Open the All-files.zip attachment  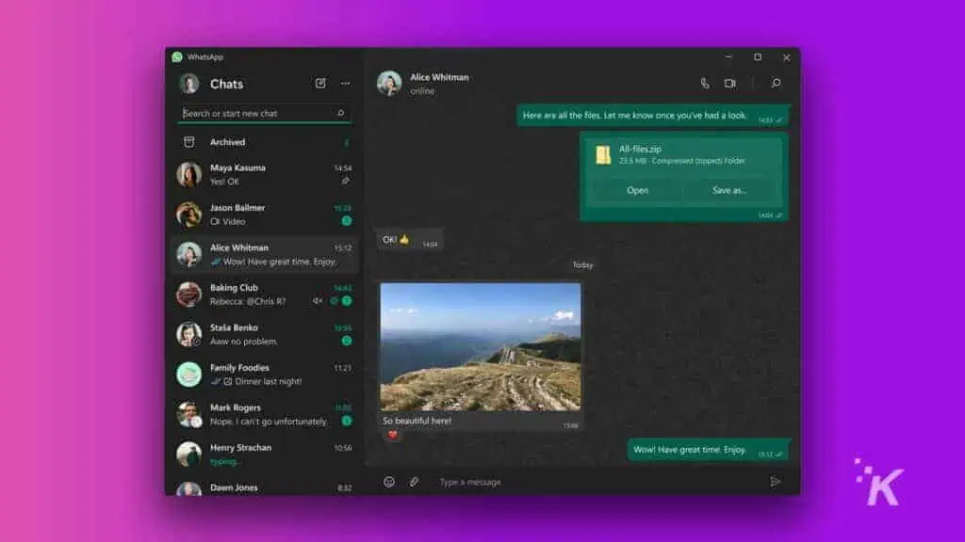pos(638,190)
